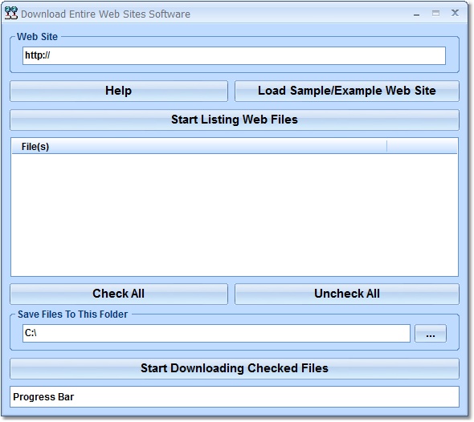Click the blank column header beside File(s)

click(422, 146)
